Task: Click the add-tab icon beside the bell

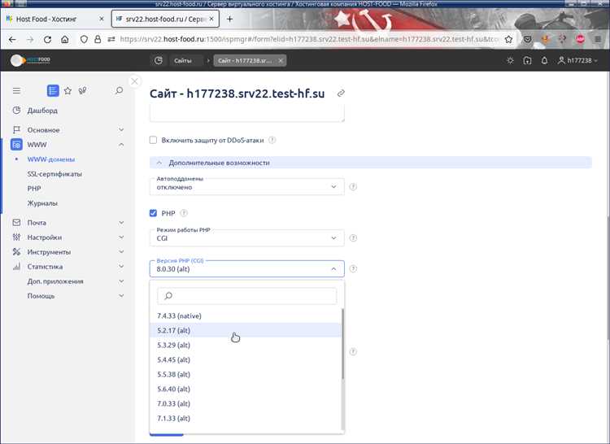Action: coord(527,60)
